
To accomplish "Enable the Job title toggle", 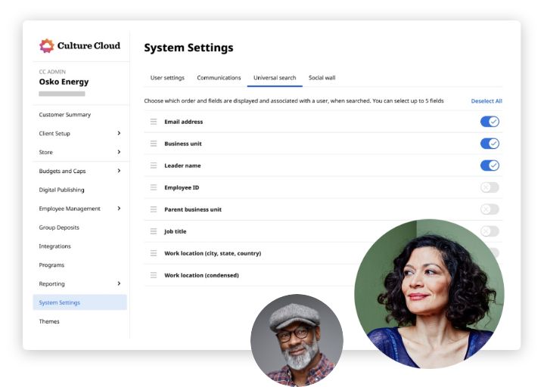I will point(490,231).
